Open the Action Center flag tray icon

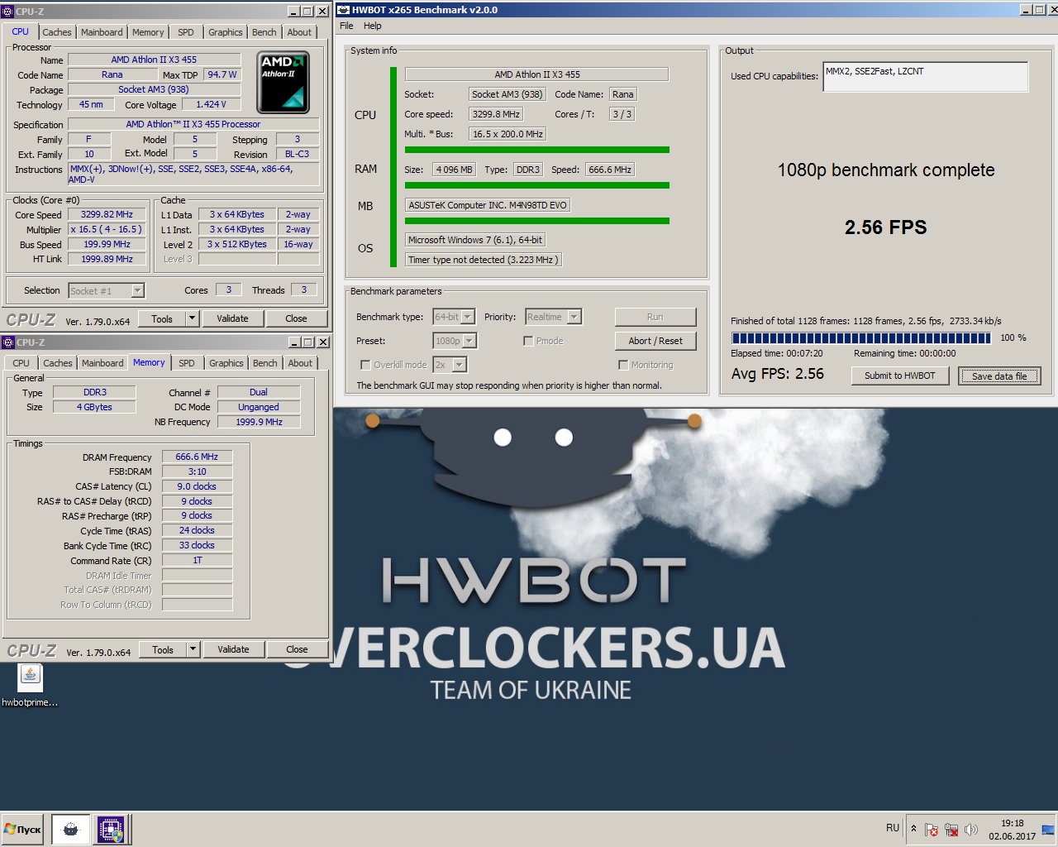tap(932, 829)
